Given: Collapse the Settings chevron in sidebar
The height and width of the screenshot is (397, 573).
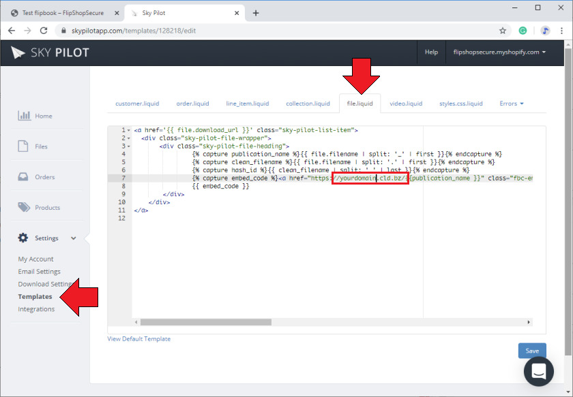Looking at the screenshot, I should [74, 238].
